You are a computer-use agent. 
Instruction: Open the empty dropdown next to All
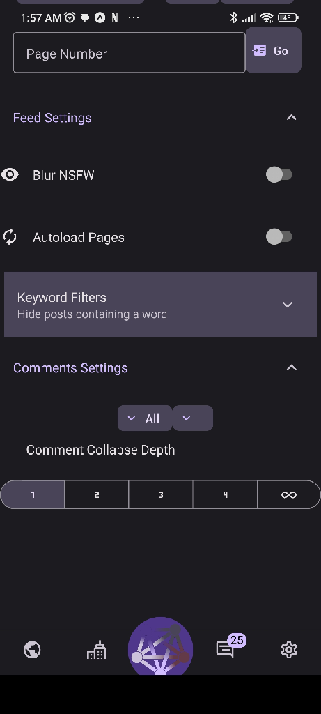(193, 418)
